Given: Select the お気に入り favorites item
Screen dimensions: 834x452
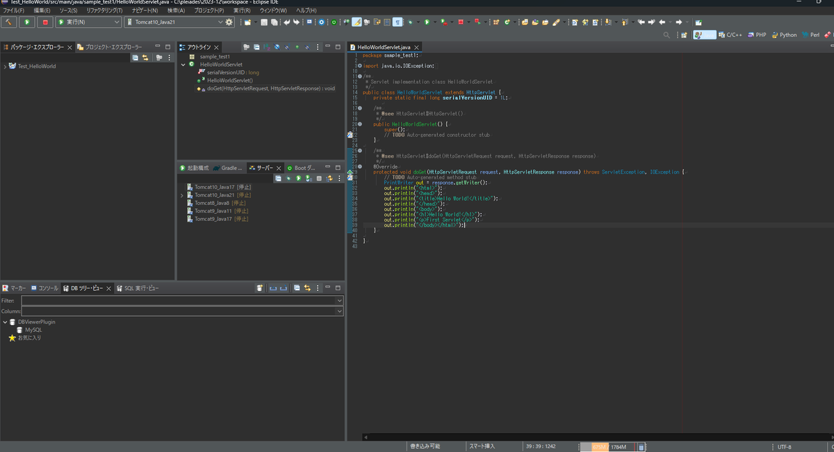Looking at the screenshot, I should 25,338.
